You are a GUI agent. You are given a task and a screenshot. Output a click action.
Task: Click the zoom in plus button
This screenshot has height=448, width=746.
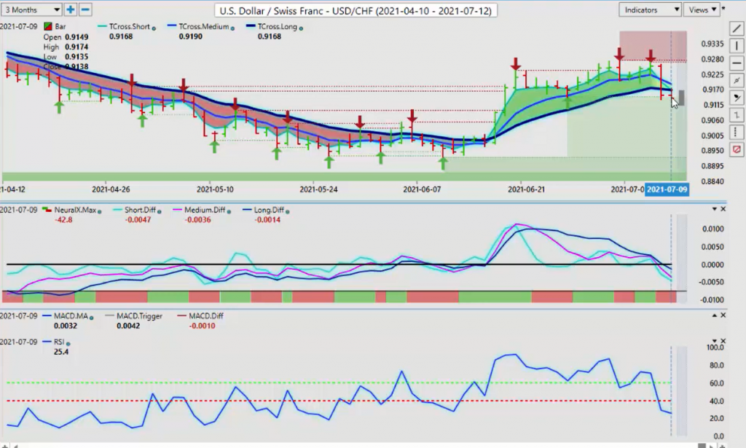click(x=70, y=9)
